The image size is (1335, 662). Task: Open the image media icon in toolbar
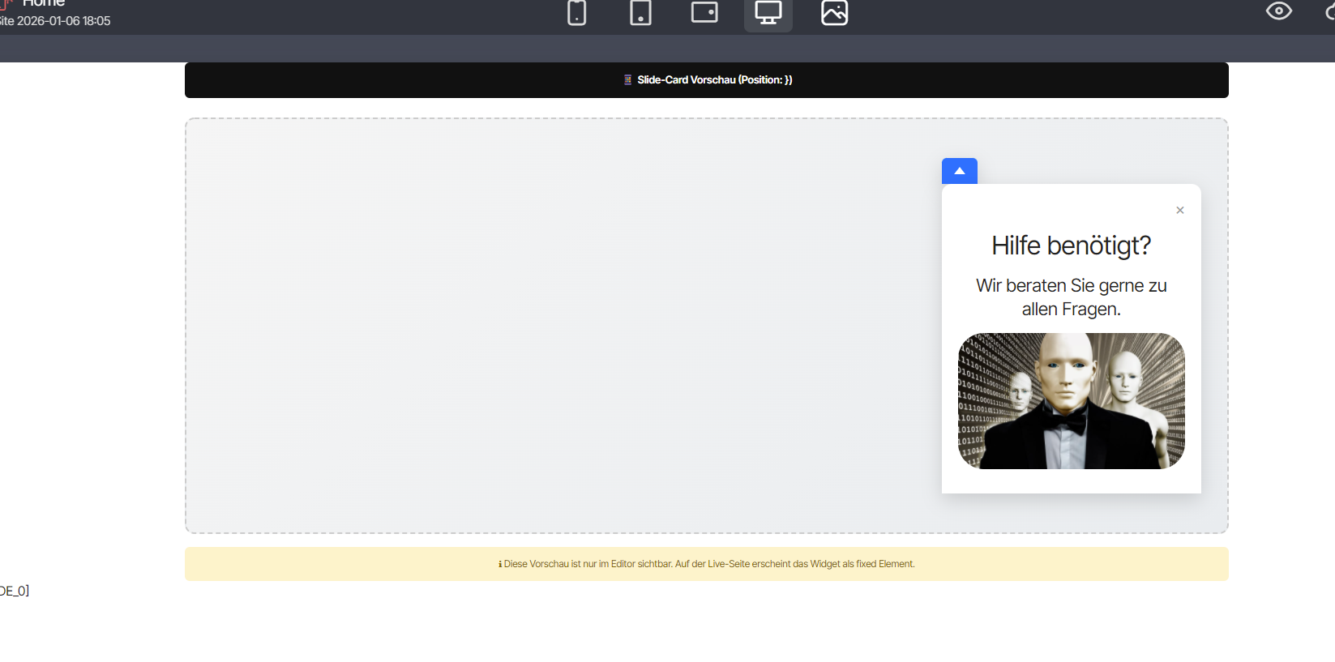pos(834,13)
